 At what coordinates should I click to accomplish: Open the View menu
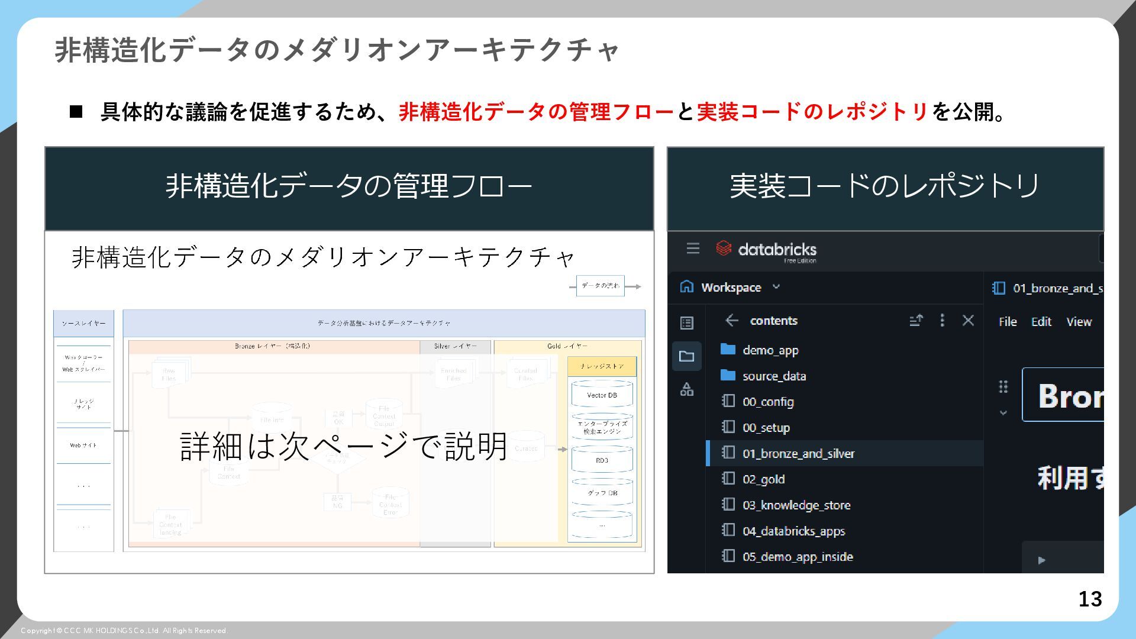coord(1079,322)
